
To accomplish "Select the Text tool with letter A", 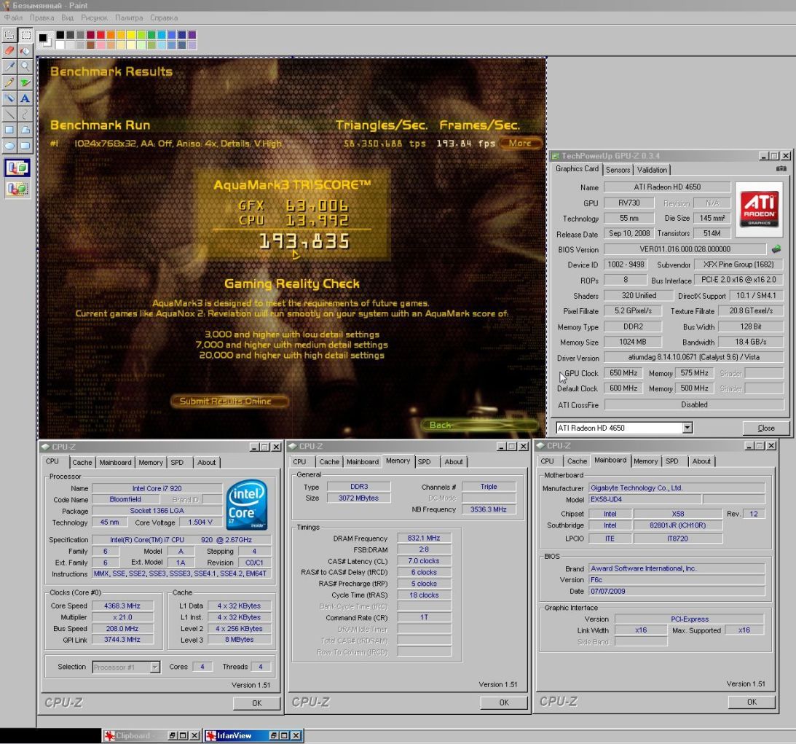I will (25, 98).
